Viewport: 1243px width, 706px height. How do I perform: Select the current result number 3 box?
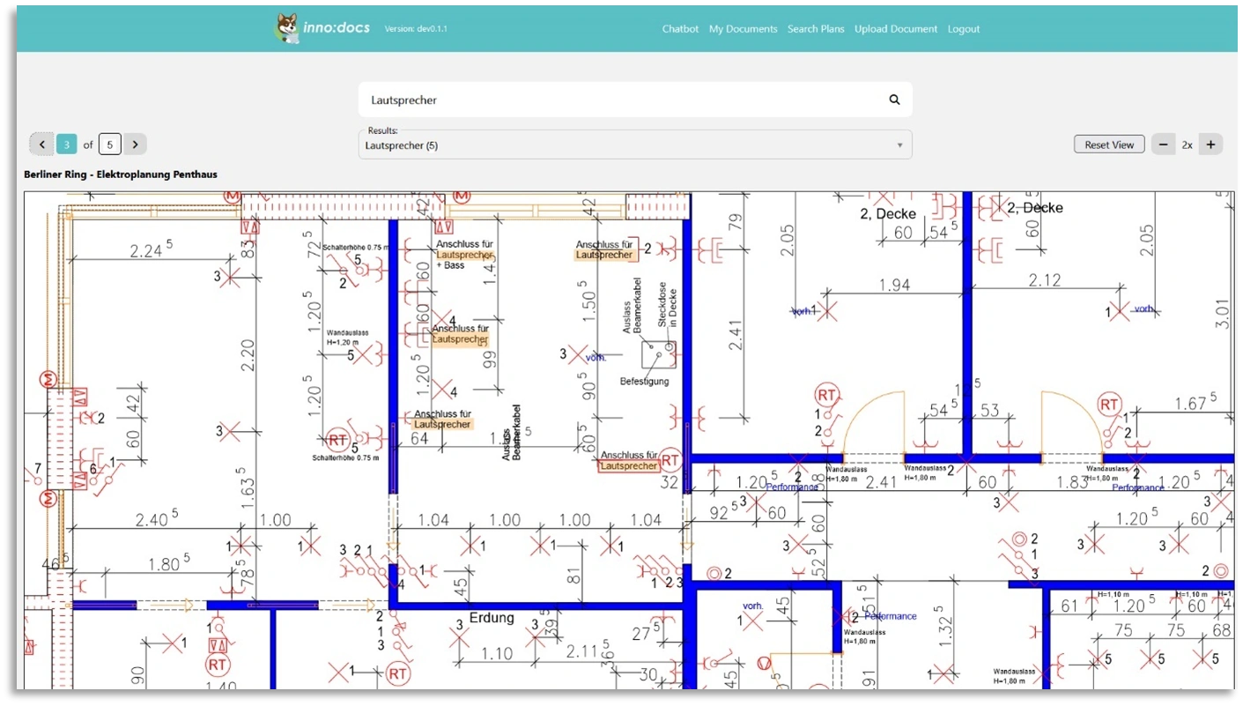67,145
